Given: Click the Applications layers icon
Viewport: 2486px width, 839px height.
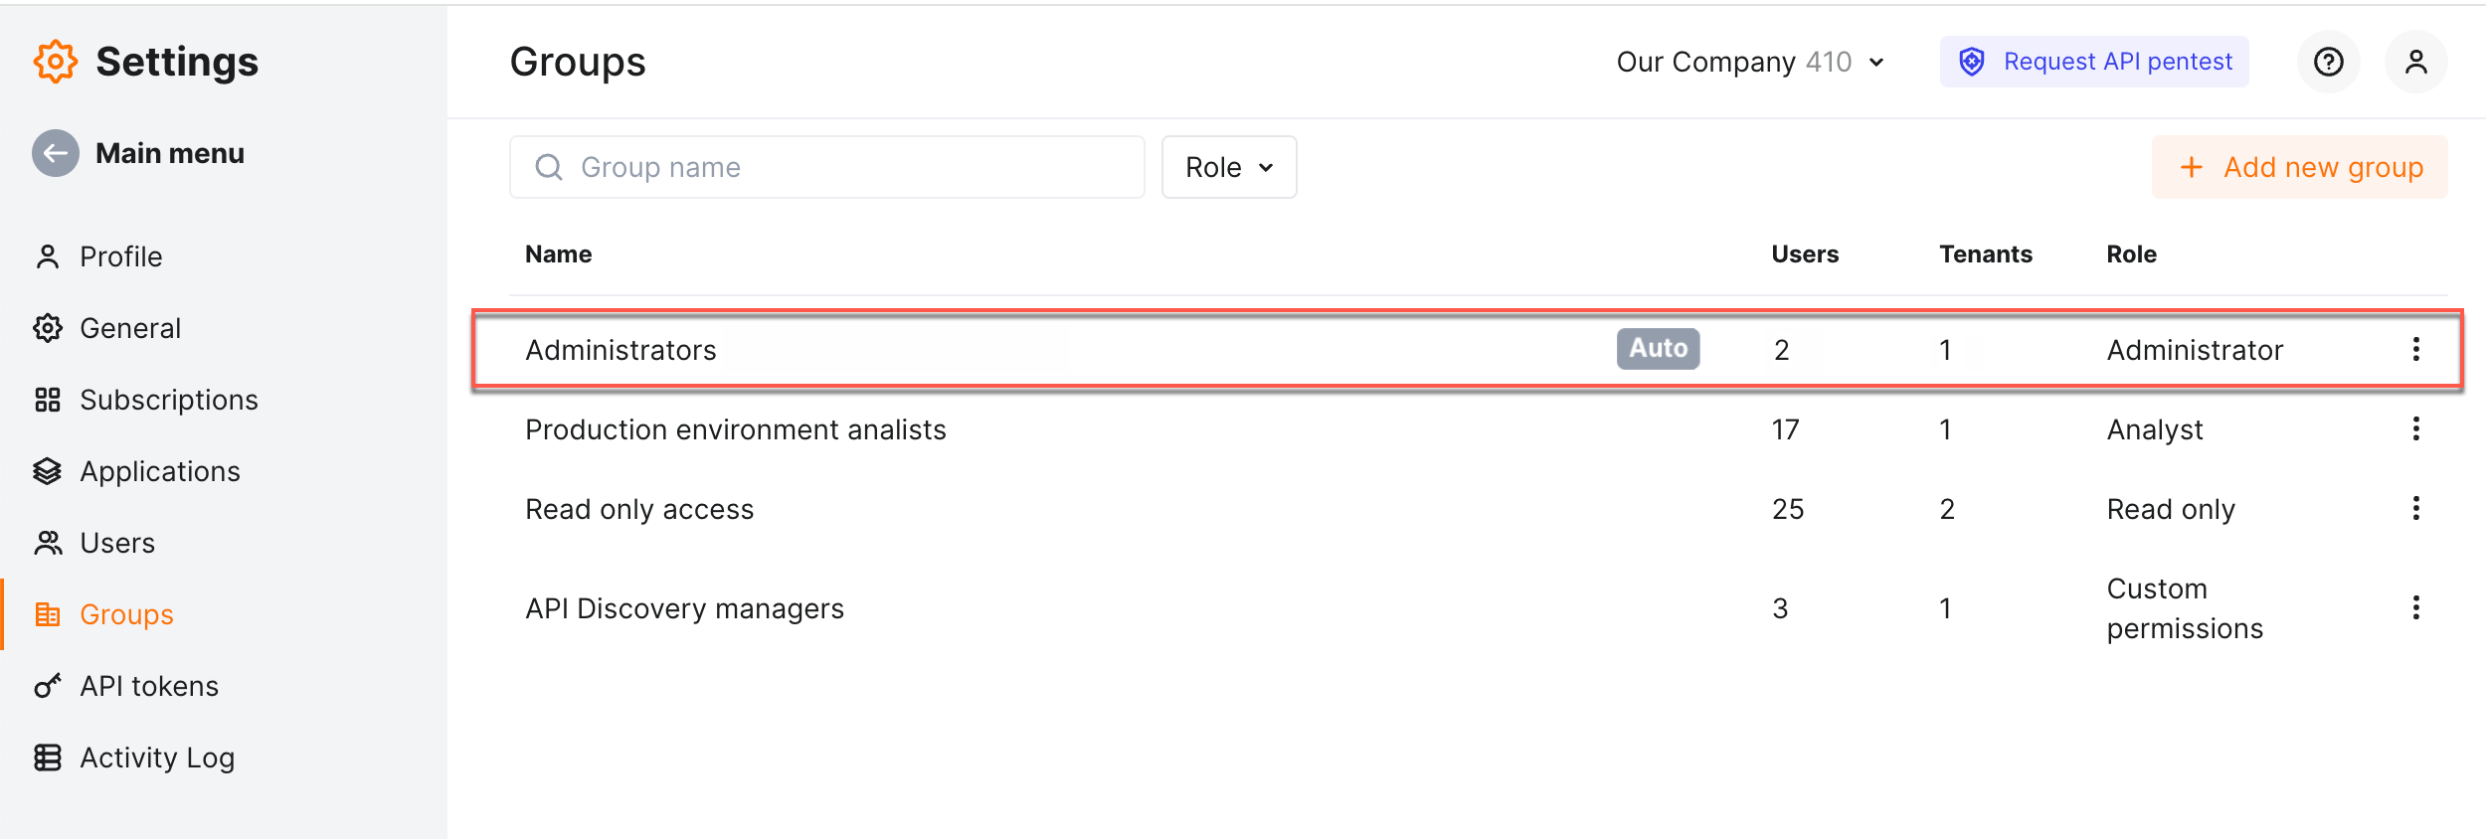Looking at the screenshot, I should tap(48, 471).
